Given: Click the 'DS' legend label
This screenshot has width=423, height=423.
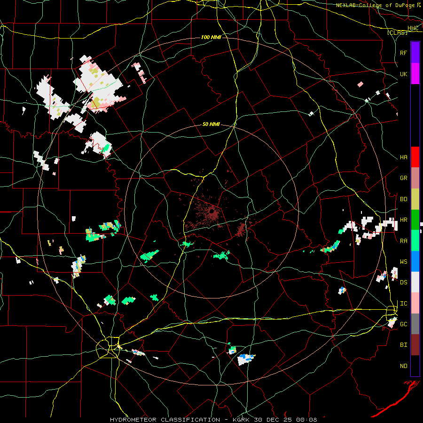Looking at the screenshot, I should pyautogui.click(x=403, y=282).
